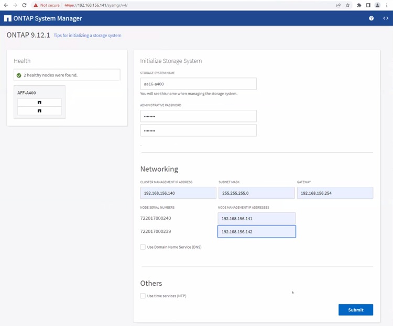The image size is (393, 326).
Task: Open the browser extensions puzzle icon
Action: click(359, 5)
